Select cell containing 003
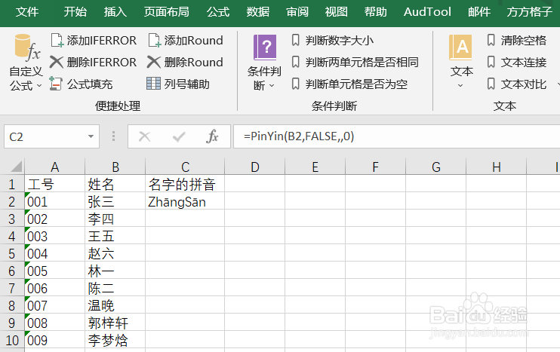 tap(54, 236)
